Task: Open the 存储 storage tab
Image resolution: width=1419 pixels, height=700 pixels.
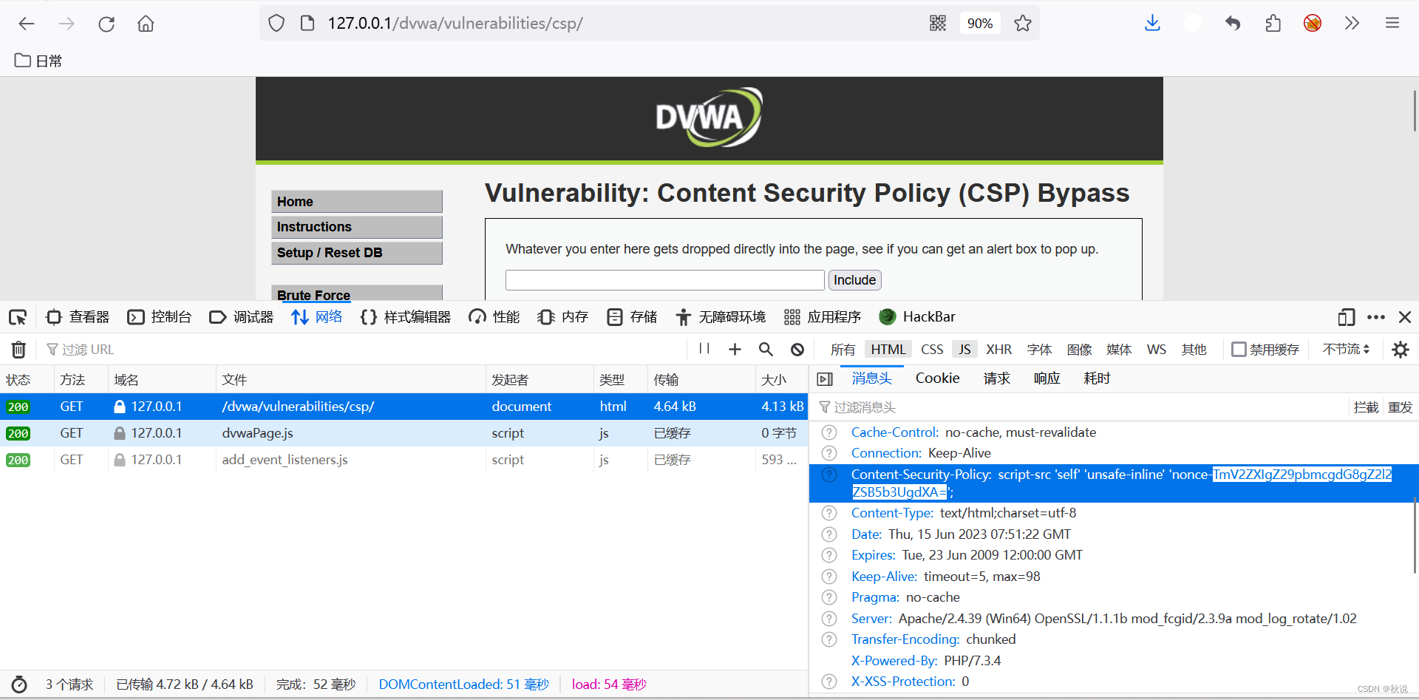Action: point(631,317)
